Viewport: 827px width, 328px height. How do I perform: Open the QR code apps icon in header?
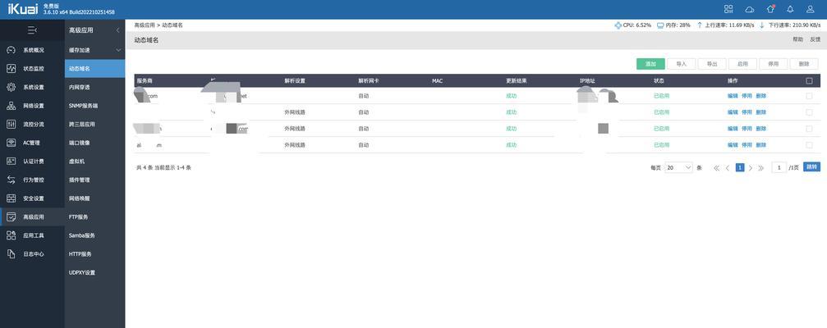tap(728, 9)
